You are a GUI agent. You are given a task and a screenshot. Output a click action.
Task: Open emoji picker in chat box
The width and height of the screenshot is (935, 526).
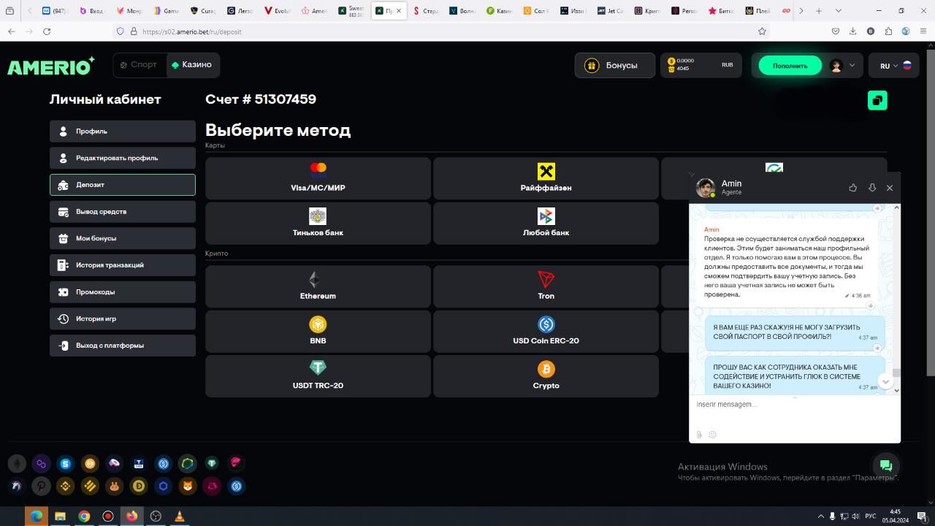click(712, 435)
